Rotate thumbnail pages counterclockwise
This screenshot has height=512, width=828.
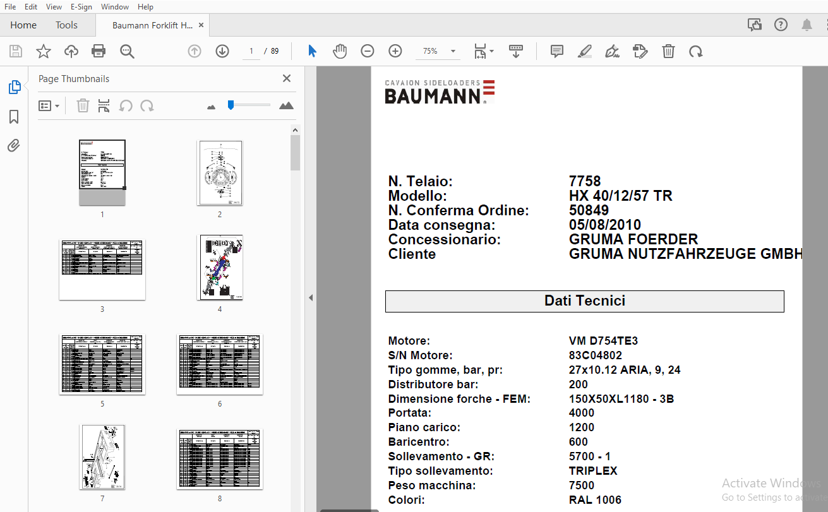pos(126,105)
